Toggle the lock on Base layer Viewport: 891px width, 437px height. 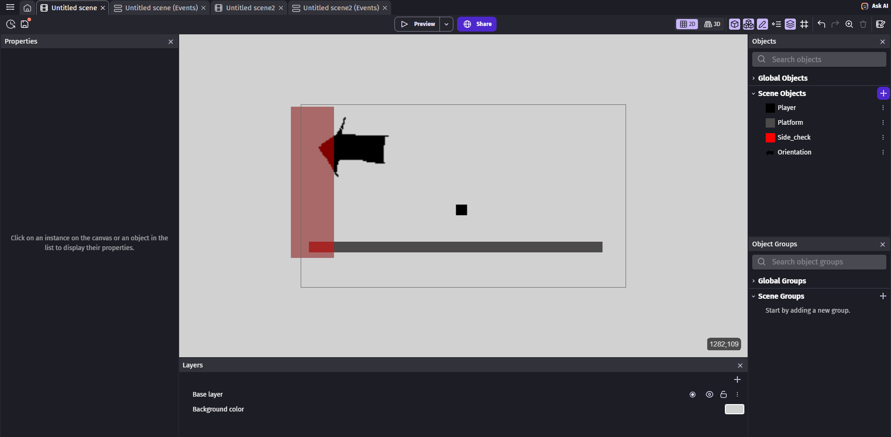[x=723, y=394]
